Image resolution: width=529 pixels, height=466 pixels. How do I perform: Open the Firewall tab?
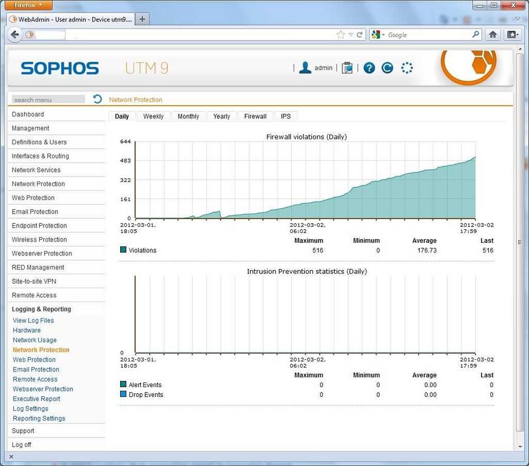tap(255, 116)
